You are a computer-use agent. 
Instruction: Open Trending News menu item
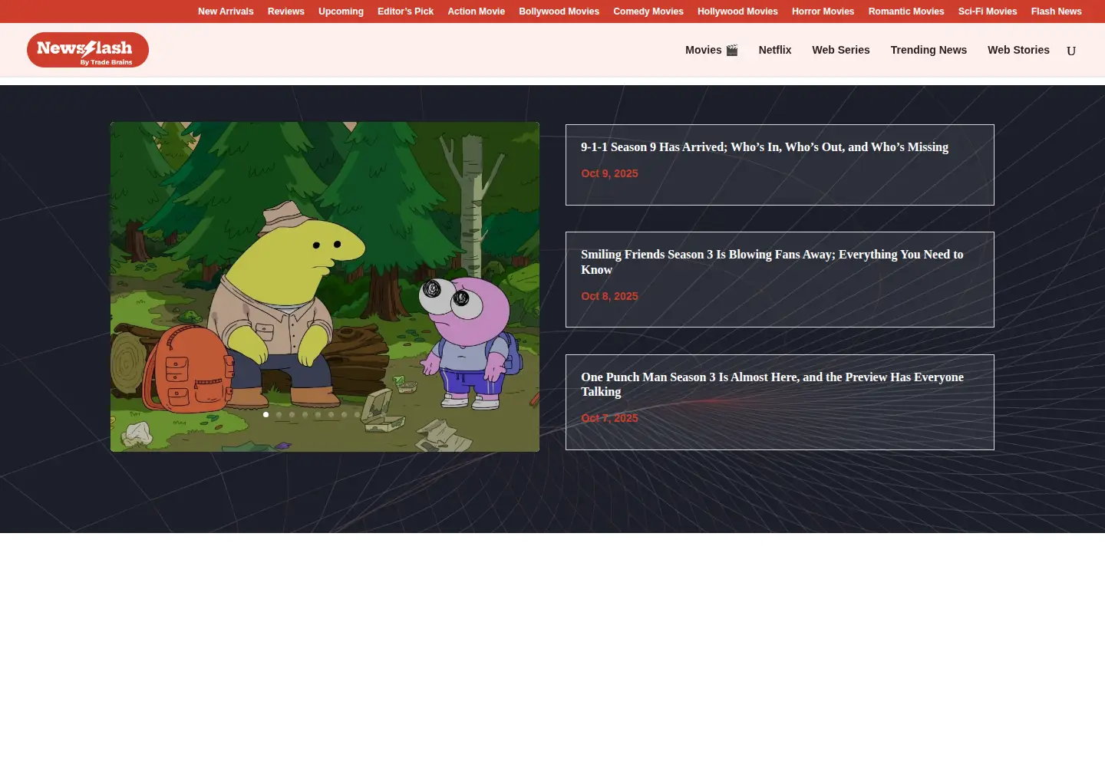[929, 50]
